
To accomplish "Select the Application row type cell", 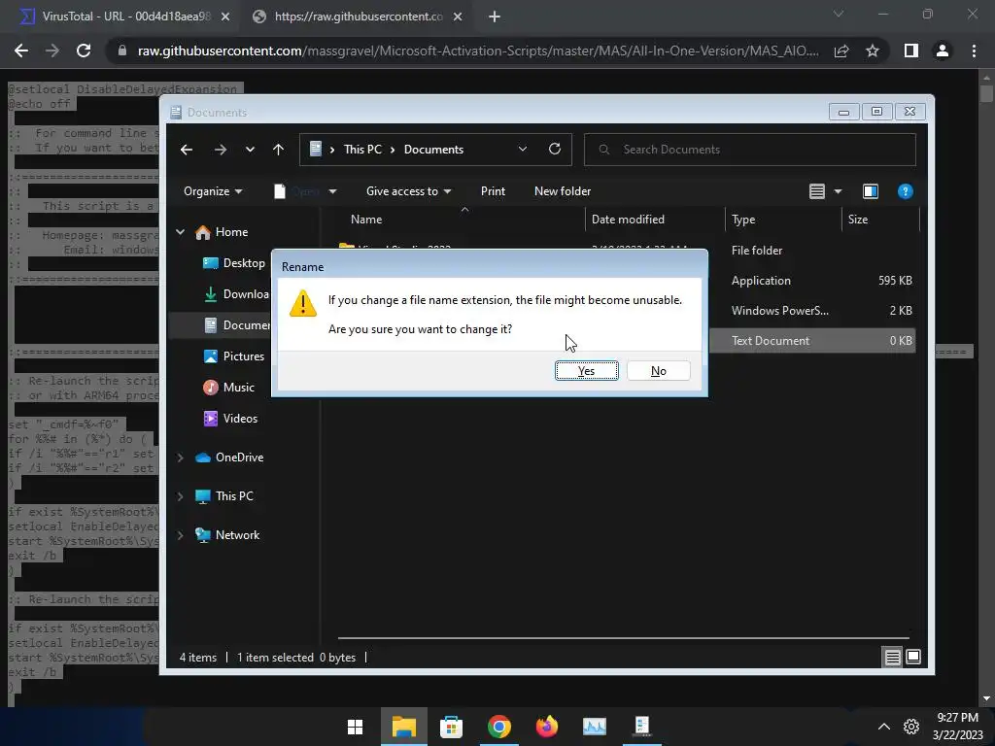I will 761,281.
